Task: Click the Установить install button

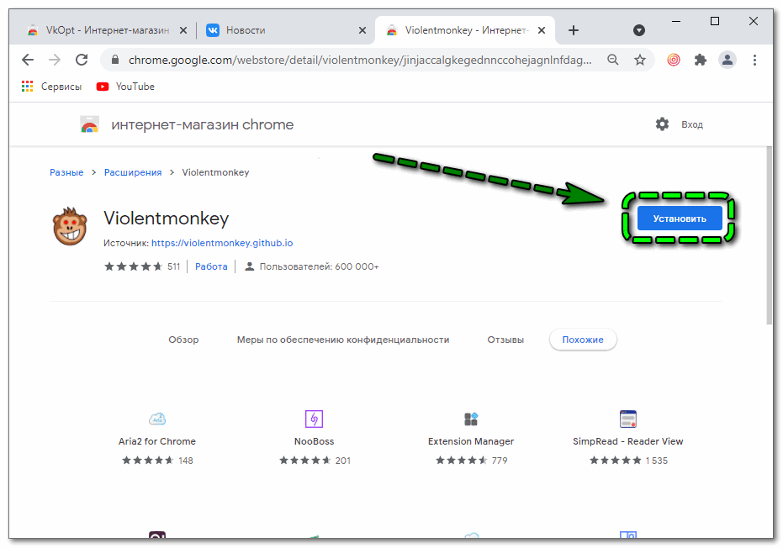Action: click(680, 219)
